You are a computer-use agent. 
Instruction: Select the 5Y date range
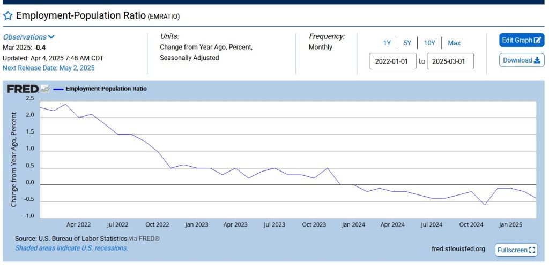pyautogui.click(x=407, y=43)
